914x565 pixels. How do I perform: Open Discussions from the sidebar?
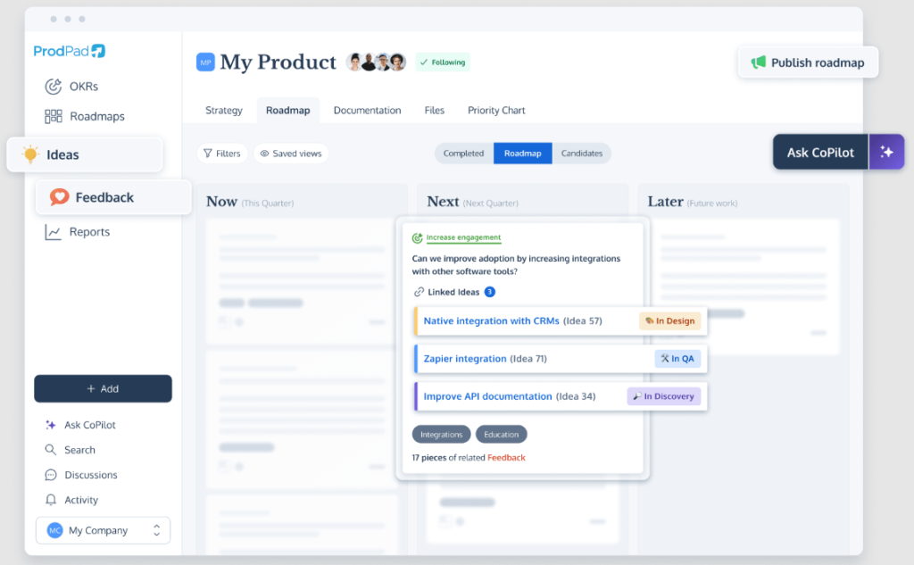(x=90, y=475)
